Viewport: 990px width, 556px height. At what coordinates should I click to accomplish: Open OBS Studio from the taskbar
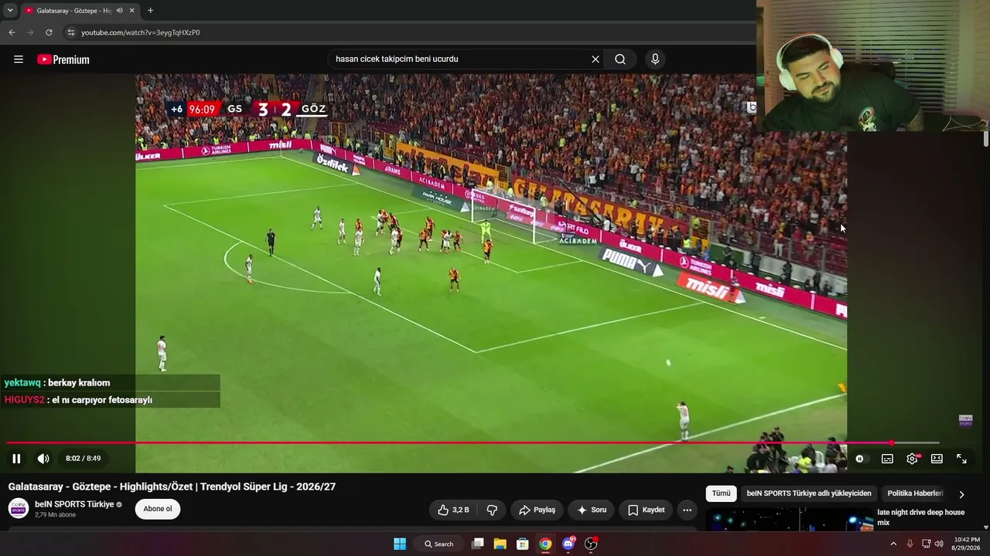[591, 544]
